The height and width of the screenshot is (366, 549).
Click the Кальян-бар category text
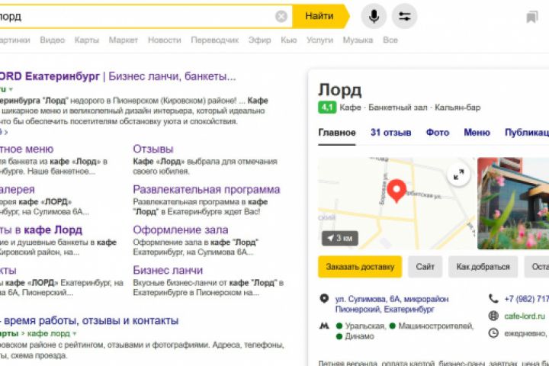tap(457, 108)
